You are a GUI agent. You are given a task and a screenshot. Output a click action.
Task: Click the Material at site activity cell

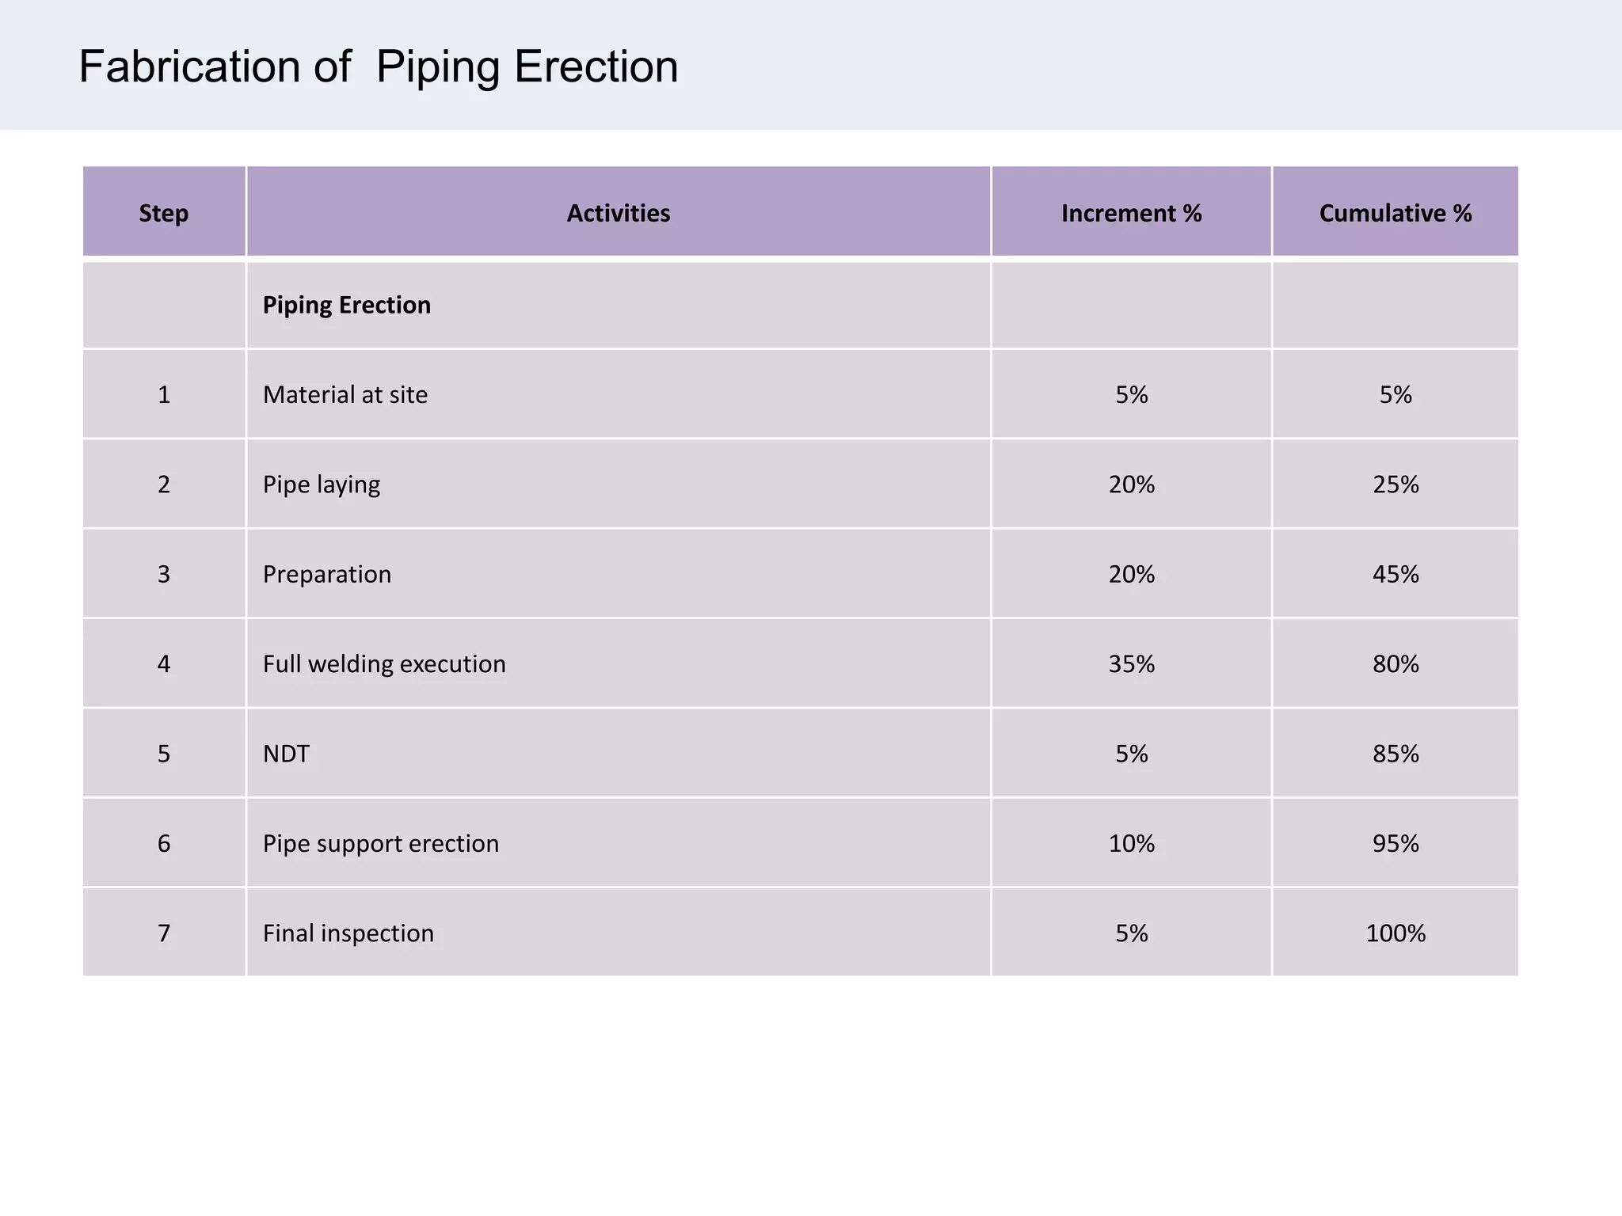[345, 394]
